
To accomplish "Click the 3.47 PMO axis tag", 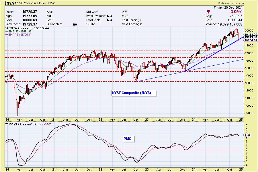I will [x=247, y=135].
